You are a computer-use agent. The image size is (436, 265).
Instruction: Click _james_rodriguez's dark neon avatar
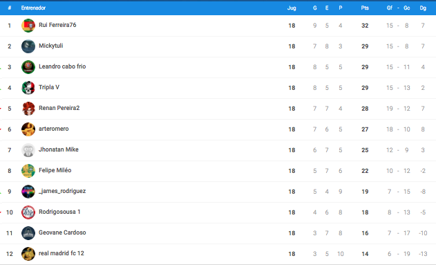(28, 192)
